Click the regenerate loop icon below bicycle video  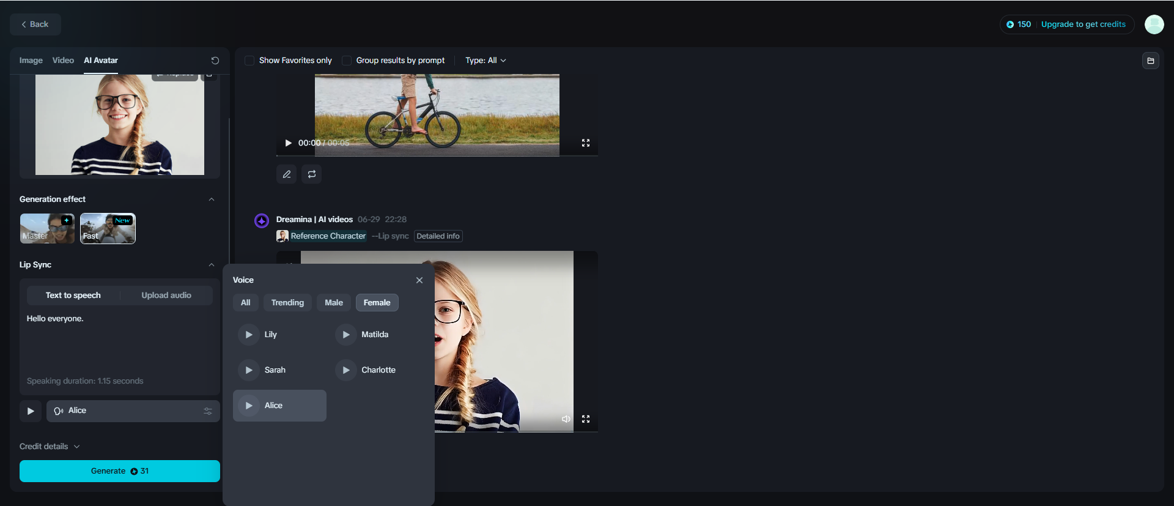[312, 174]
